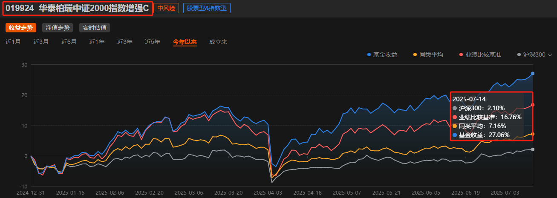Click the 股票型&指数型 category tag
This screenshot has height=198, width=557.
pyautogui.click(x=207, y=8)
